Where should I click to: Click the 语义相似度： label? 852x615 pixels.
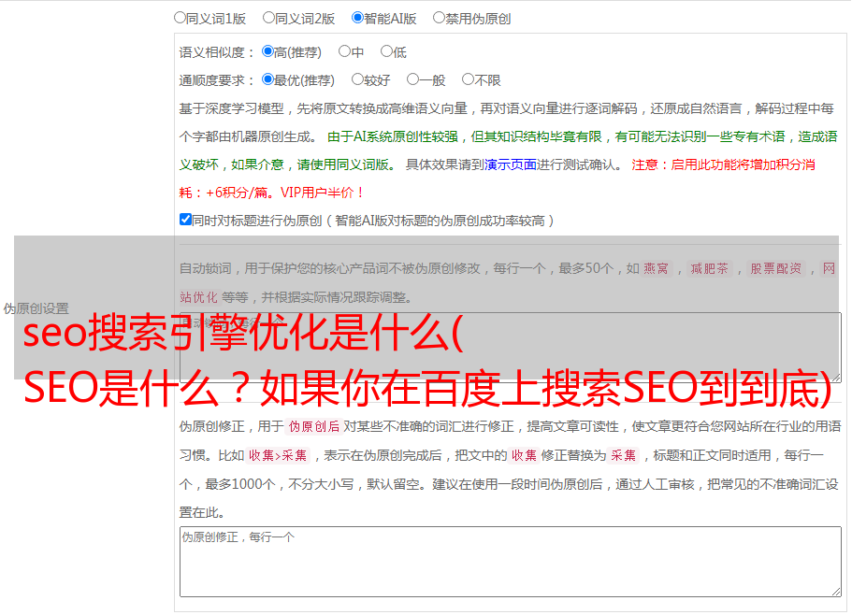(x=217, y=52)
